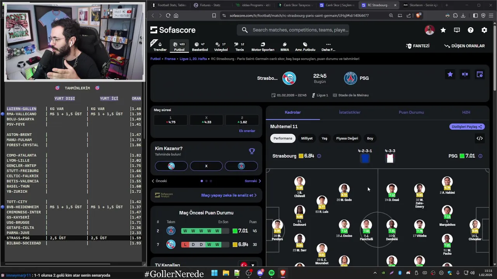Open Brave Shields icon in address bar
The image size is (497, 279).
tap(419, 15)
